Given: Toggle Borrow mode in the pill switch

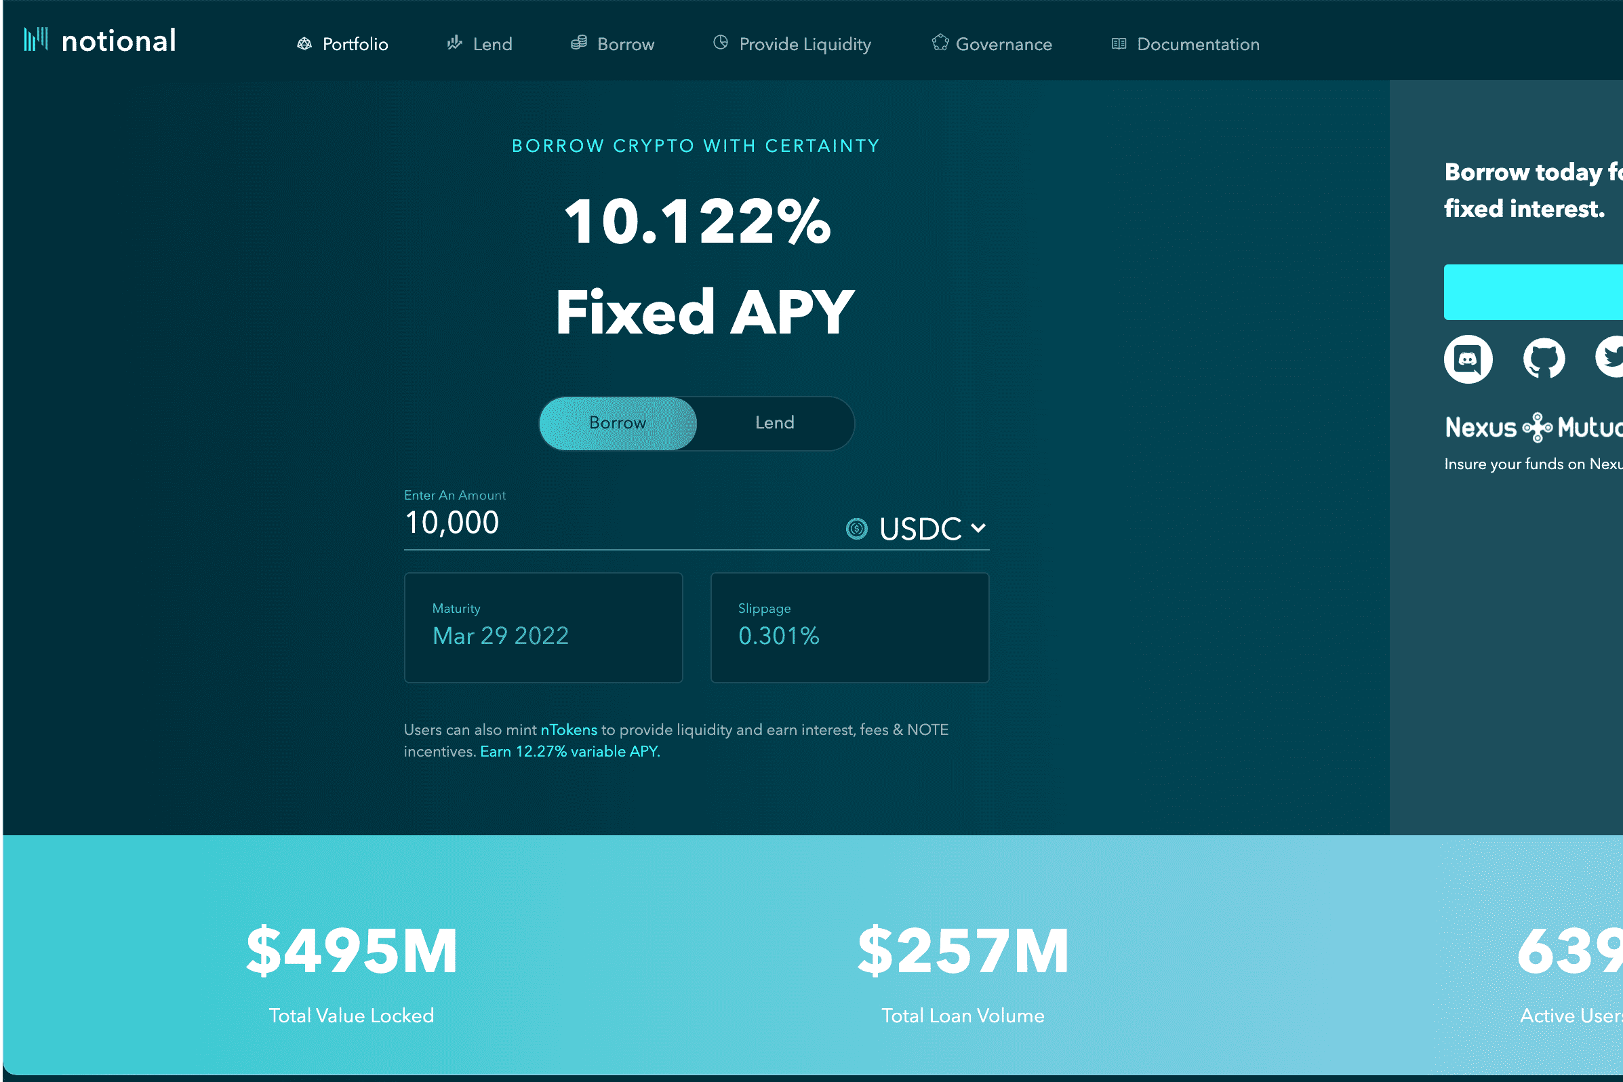Looking at the screenshot, I should coord(617,423).
